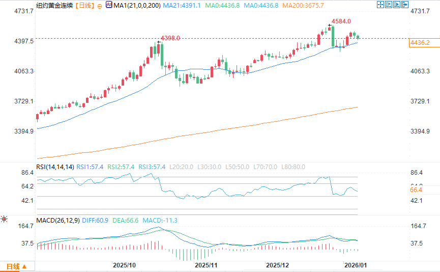Select the DIFF:60.9 value
440x272 pixels.
(95, 220)
